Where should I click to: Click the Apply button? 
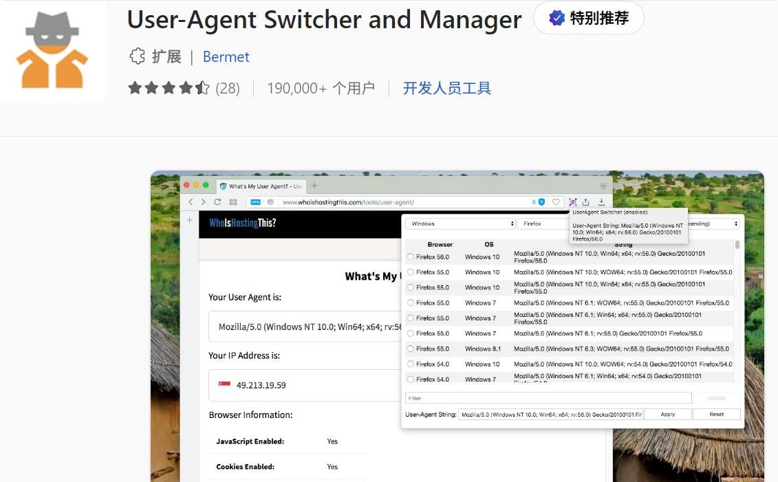pos(667,415)
